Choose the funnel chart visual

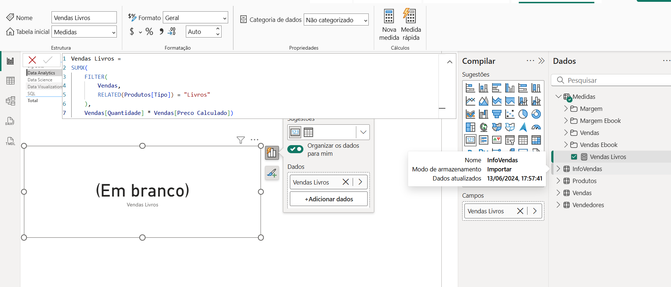[x=496, y=114]
